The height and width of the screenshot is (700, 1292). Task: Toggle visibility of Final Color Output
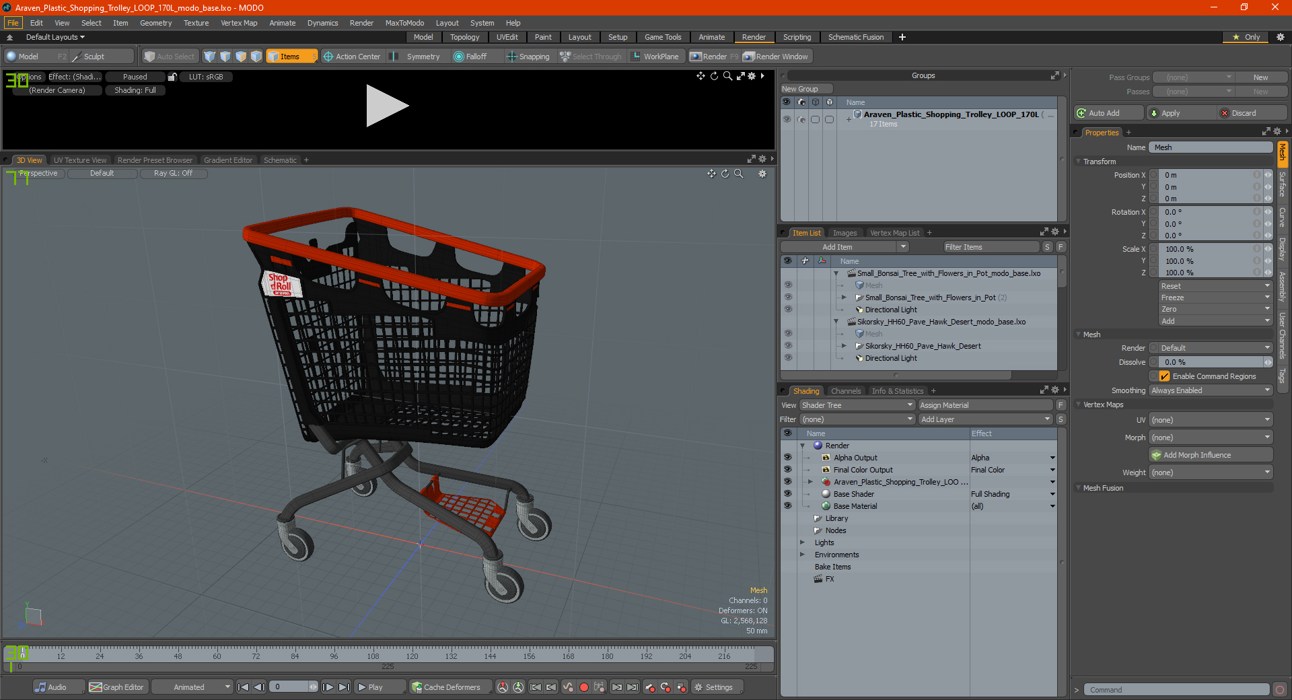(787, 470)
